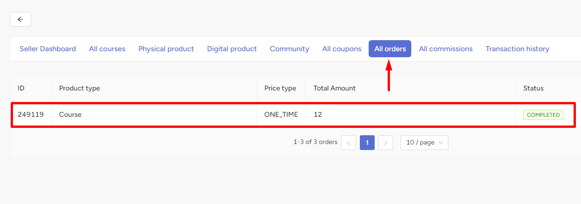Open Digital product tab
The height and width of the screenshot is (204, 581).
(232, 49)
